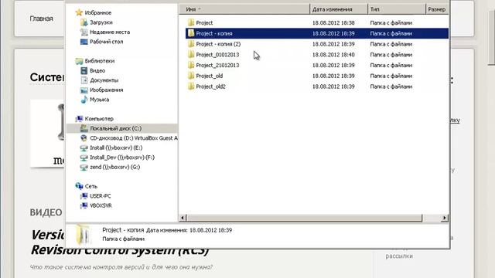
Task: Click the Музыка note icon
Action: 84,100
